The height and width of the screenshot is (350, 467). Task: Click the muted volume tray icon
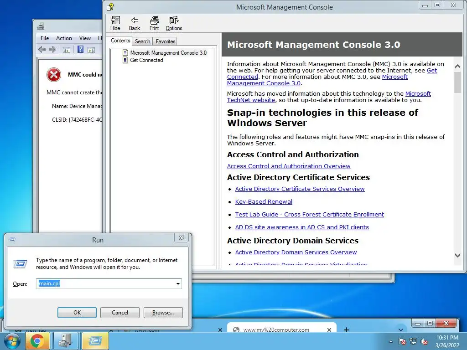[x=424, y=342]
